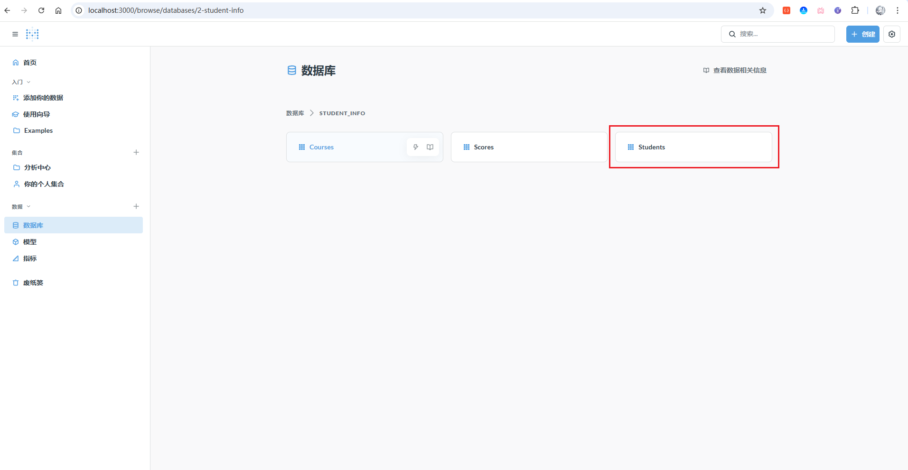Bookmark this page with the star
Screen dimensions: 908x470
[x=763, y=10]
